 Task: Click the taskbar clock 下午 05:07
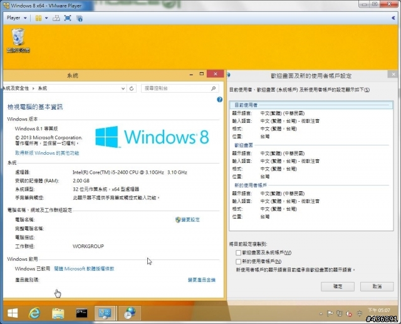(x=378, y=310)
